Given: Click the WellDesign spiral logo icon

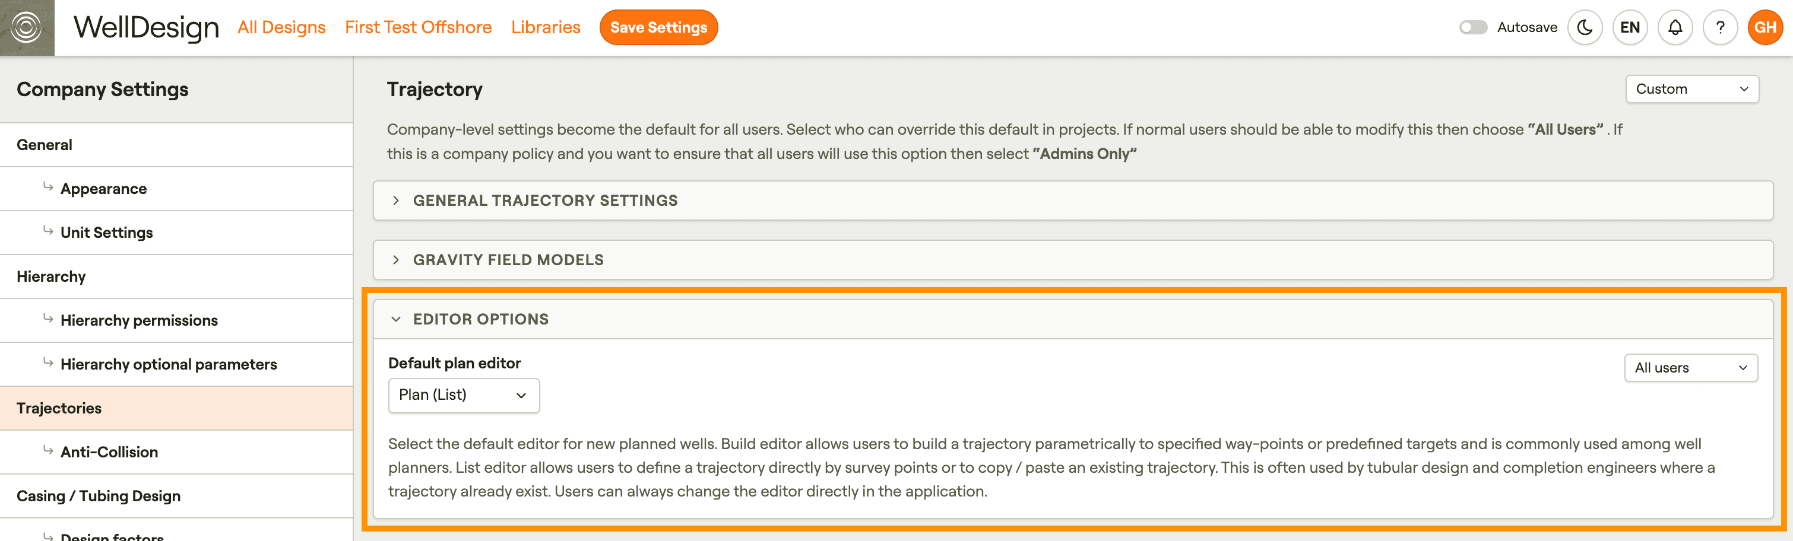Looking at the screenshot, I should (x=27, y=27).
